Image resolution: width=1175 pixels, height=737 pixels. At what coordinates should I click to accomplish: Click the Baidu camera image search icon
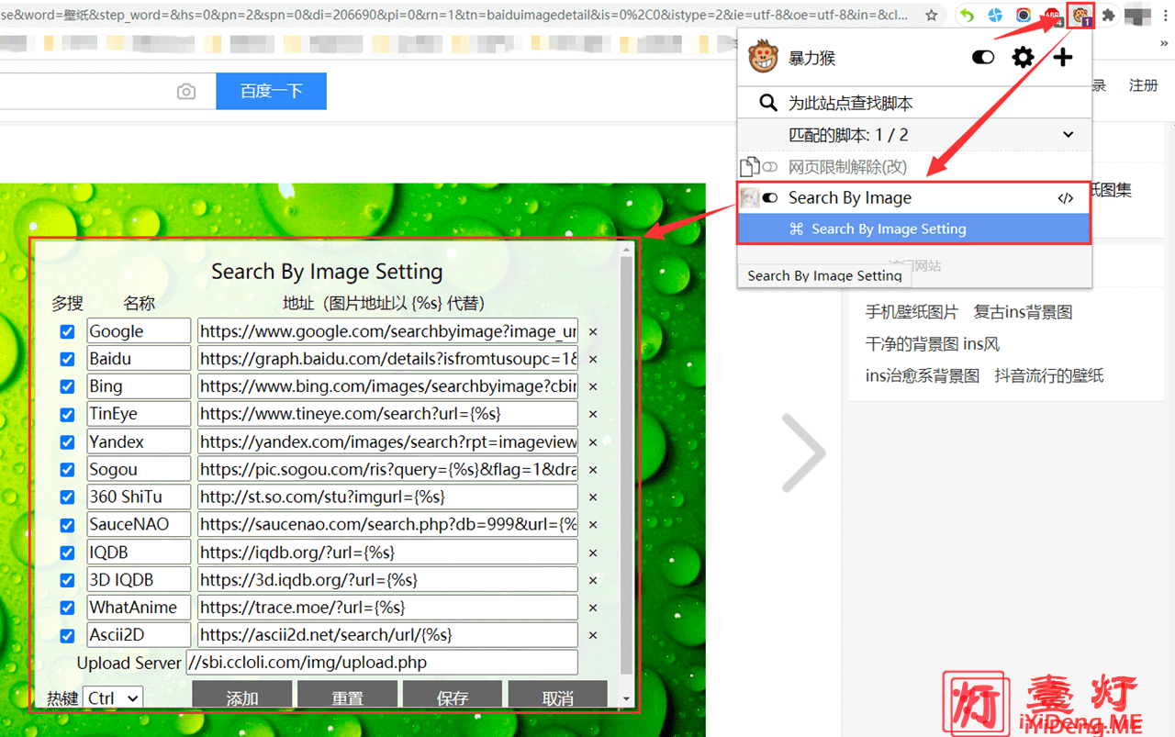(186, 92)
